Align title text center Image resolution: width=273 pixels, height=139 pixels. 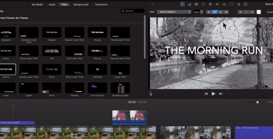pyautogui.click(x=215, y=12)
